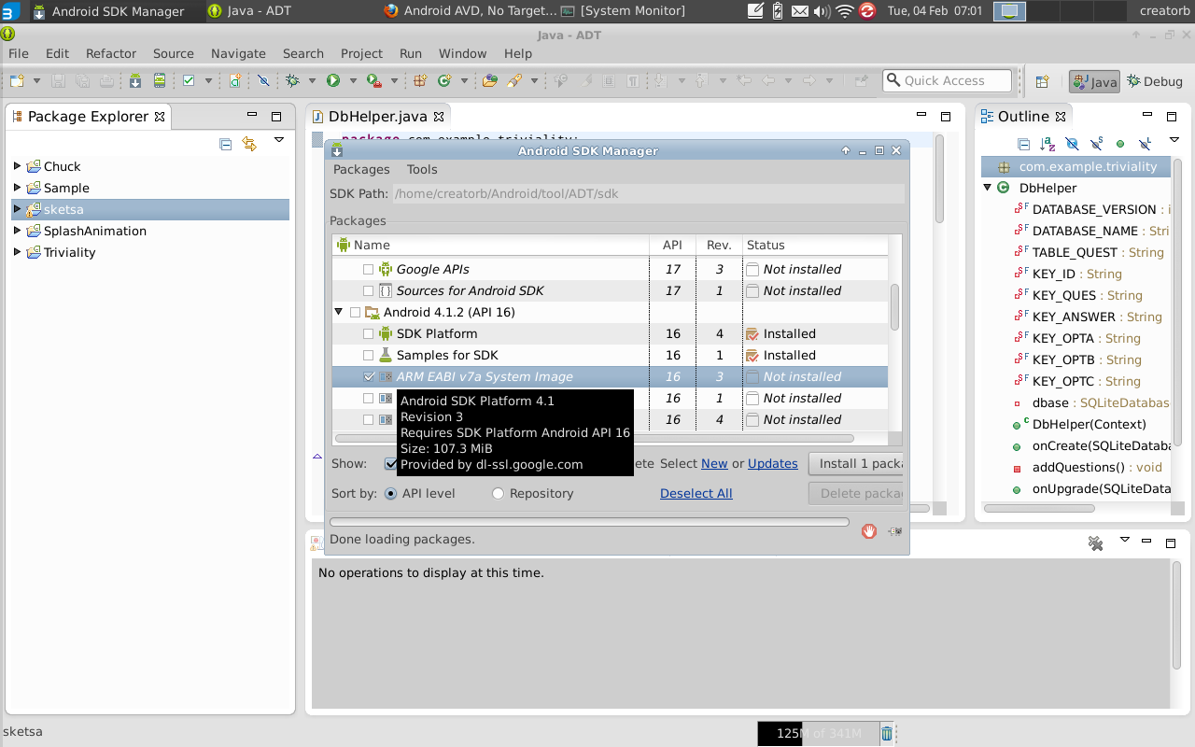Click the Quick Access search field

coord(947,80)
